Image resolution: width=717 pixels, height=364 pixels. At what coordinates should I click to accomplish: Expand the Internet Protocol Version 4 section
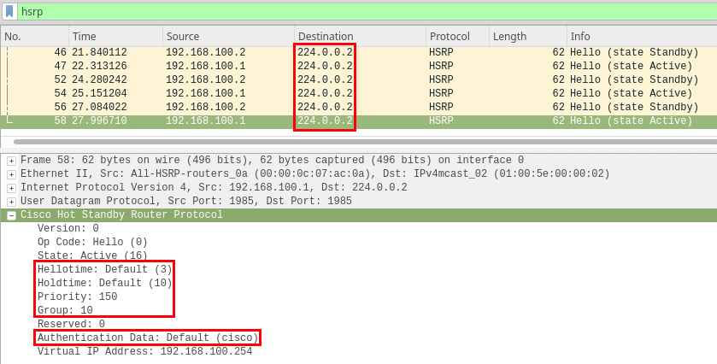pos(11,188)
